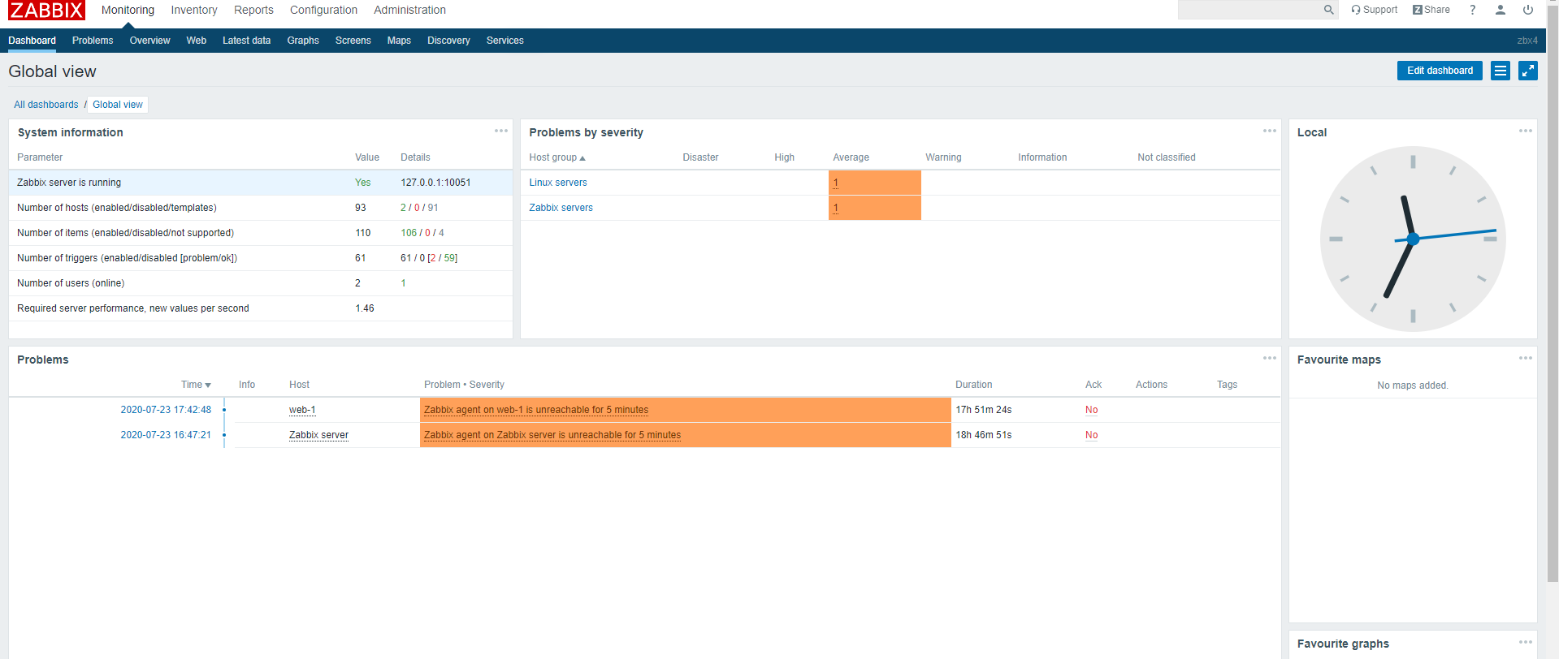This screenshot has width=1559, height=659.
Task: Click the sign out power icon
Action: coord(1528,10)
